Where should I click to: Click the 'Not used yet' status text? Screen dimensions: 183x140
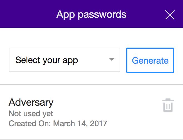click(x=31, y=113)
